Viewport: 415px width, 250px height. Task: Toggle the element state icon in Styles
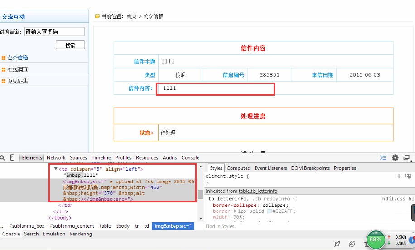tap(408, 176)
